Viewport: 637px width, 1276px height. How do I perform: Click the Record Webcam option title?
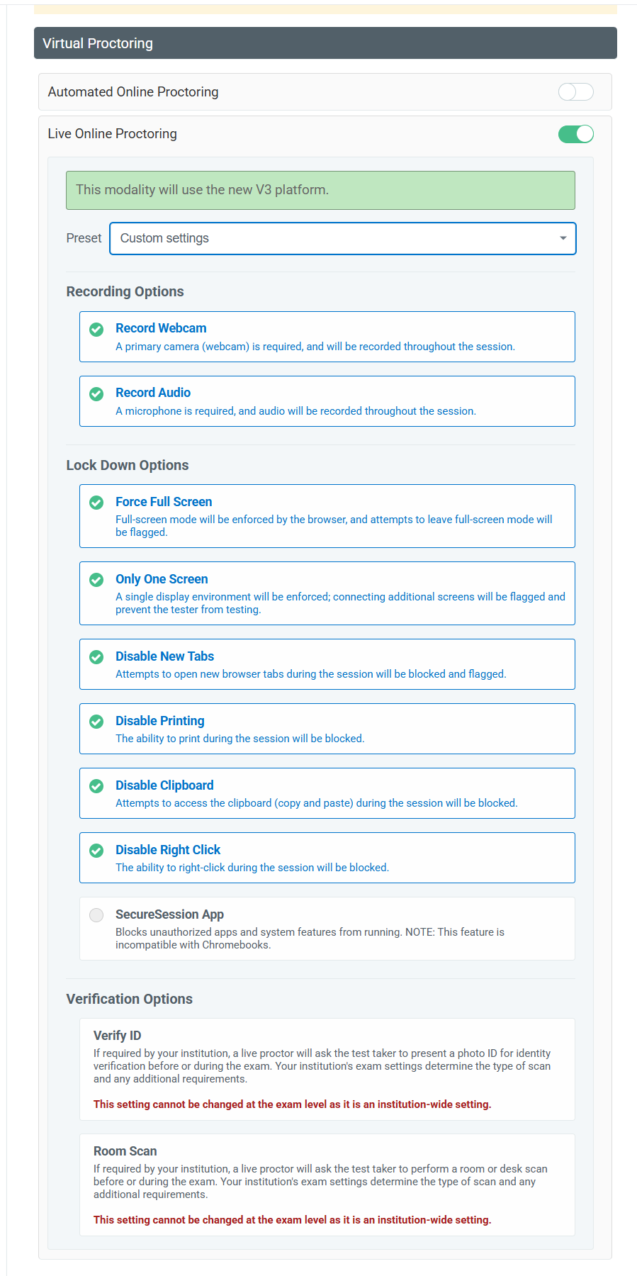(x=161, y=328)
